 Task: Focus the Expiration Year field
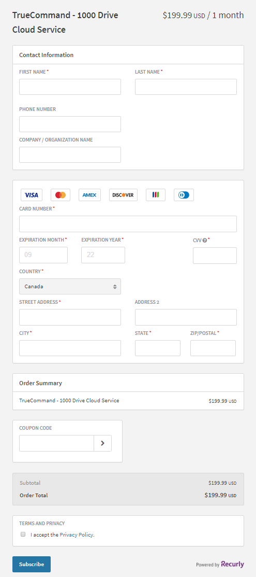[x=103, y=255]
